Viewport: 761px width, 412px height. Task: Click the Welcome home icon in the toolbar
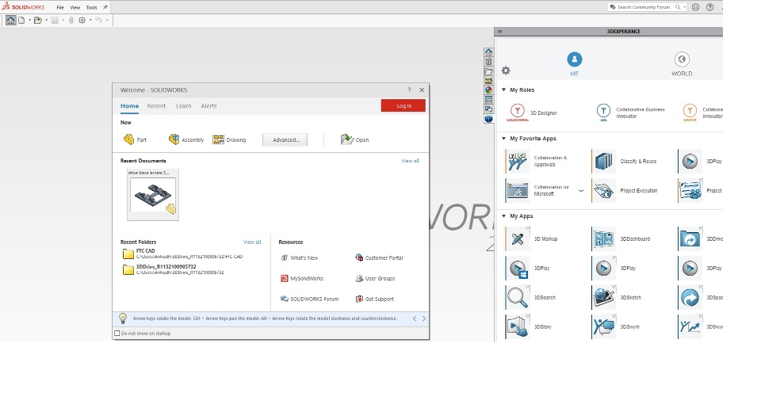[10, 20]
